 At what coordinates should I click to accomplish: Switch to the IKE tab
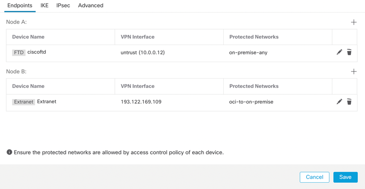(x=45, y=6)
